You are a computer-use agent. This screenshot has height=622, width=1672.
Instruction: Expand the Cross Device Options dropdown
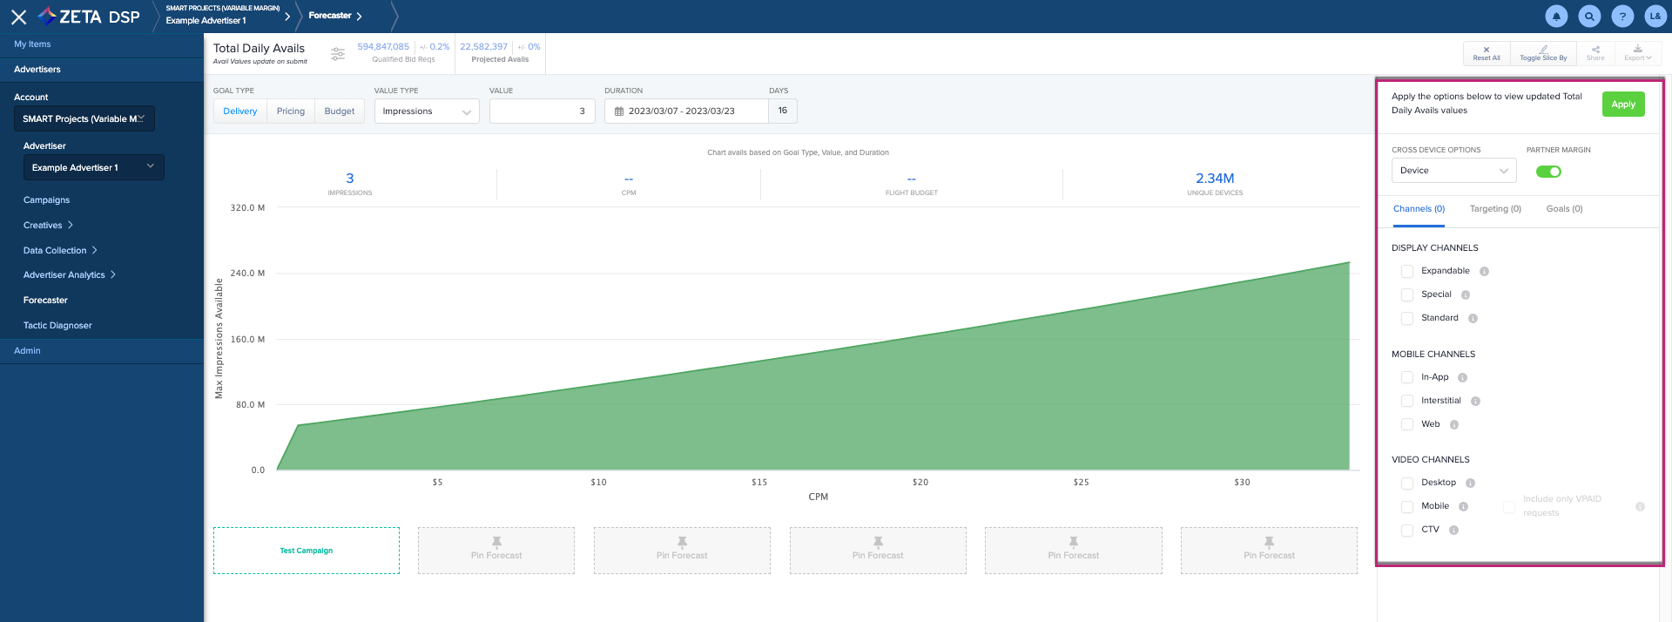pyautogui.click(x=1453, y=171)
